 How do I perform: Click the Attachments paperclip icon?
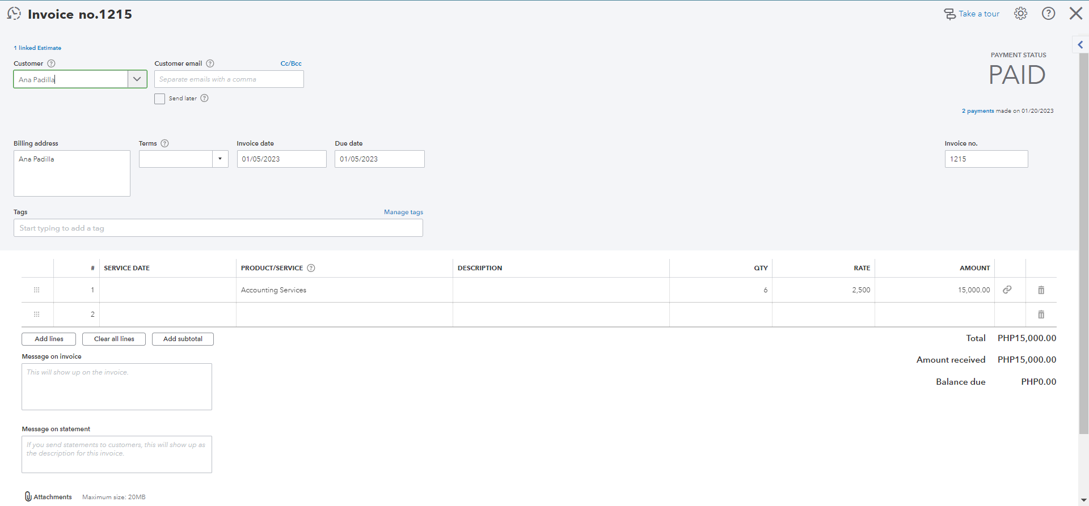pyautogui.click(x=28, y=496)
